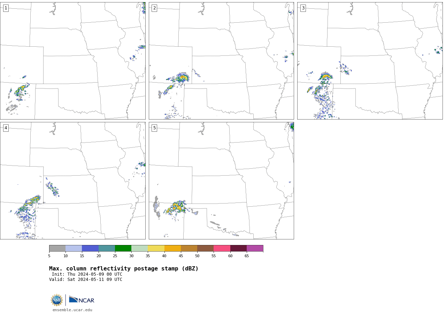The image size is (446, 314).
Task: Click the panel number label '4'
Action: [6, 128]
